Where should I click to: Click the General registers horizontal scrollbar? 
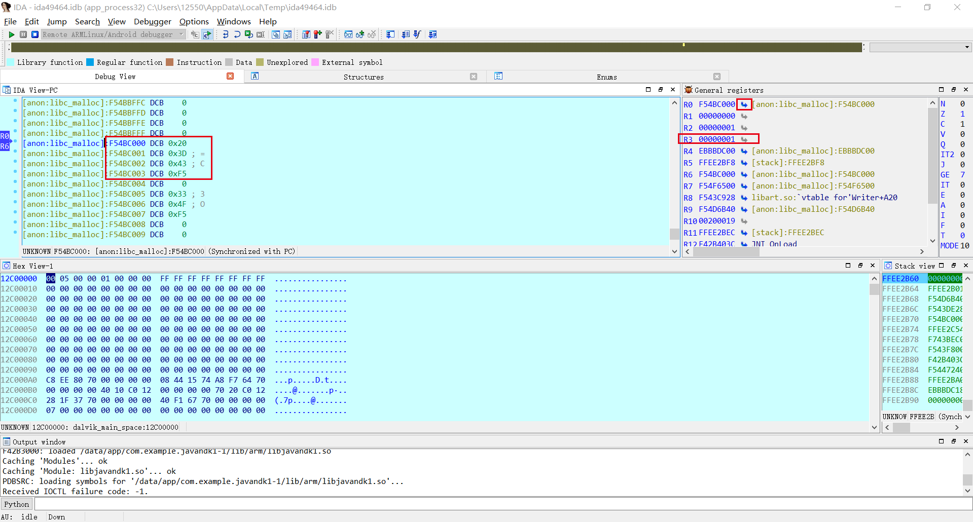[x=805, y=252]
